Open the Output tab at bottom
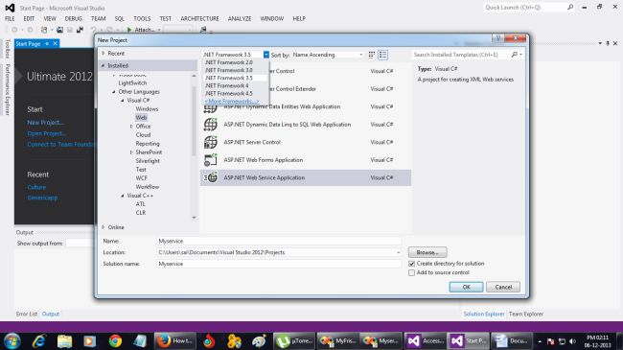 click(51, 314)
